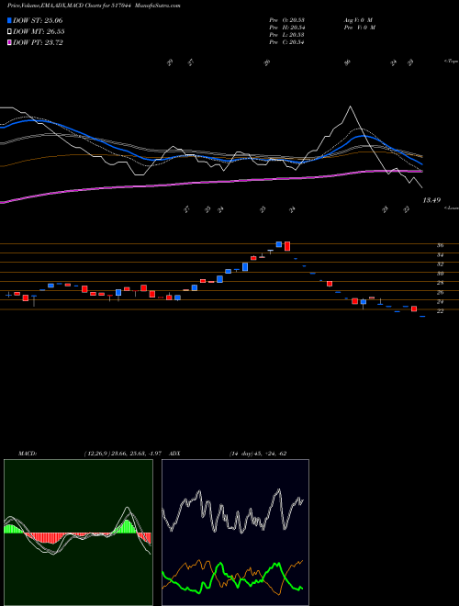Click the 26 price axis label
Viewport: 459px width, 606px height.
[x=440, y=292]
